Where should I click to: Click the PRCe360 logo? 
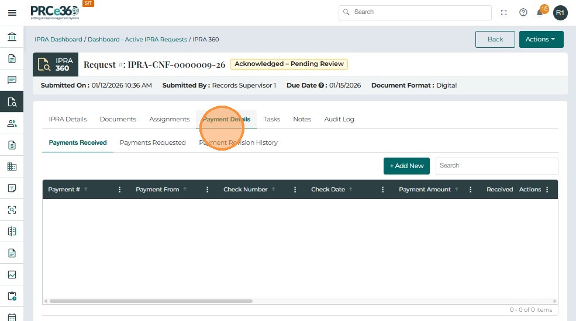point(55,12)
